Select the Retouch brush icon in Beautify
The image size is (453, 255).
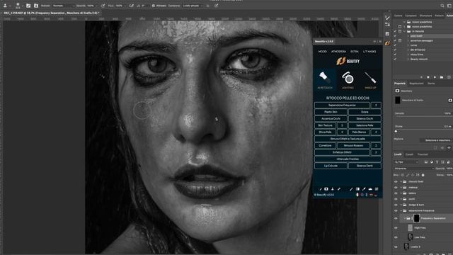(325, 77)
